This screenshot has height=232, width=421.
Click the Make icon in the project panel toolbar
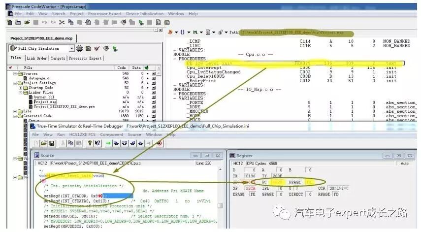tap(106, 48)
